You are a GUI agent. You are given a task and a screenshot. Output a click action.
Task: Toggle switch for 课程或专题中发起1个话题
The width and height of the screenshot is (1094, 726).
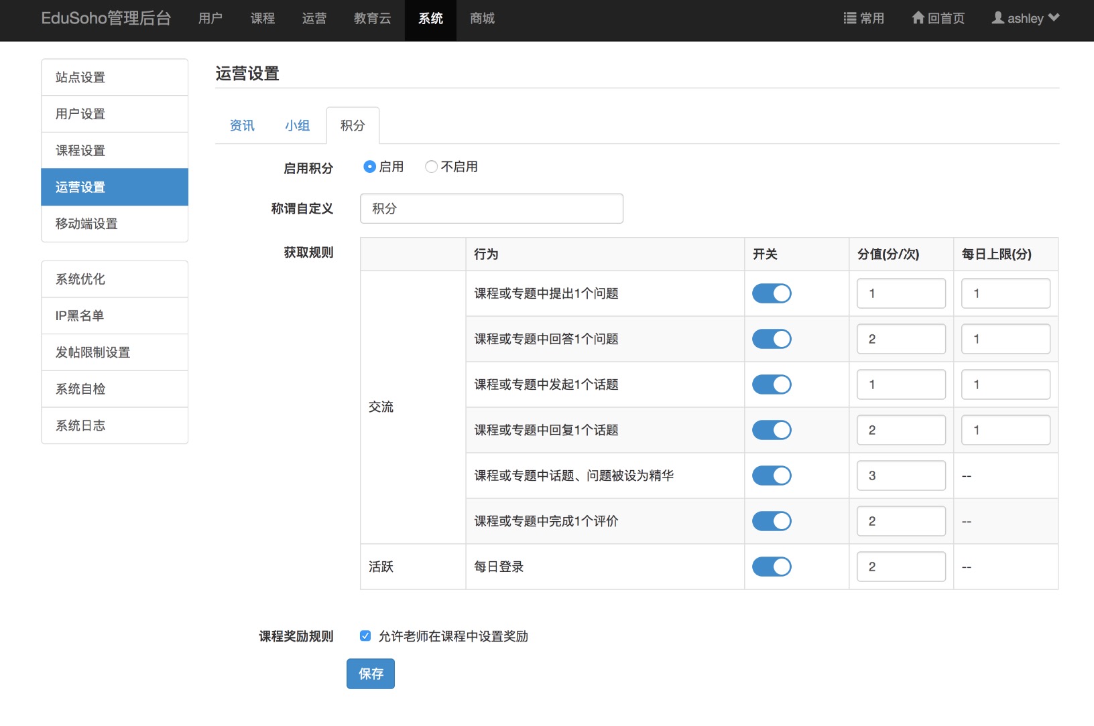point(772,384)
